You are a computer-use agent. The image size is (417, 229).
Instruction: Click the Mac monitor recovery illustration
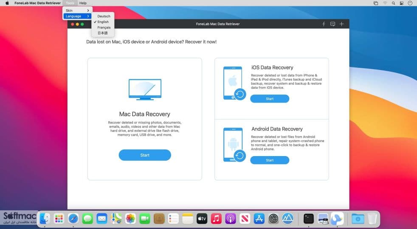tap(145, 89)
